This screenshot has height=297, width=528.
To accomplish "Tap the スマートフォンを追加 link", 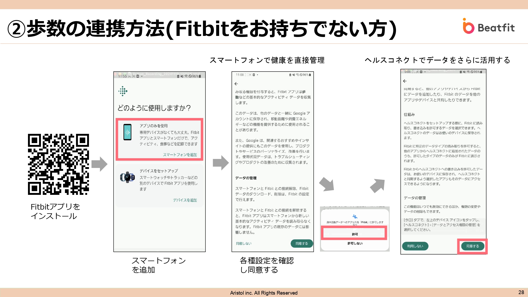I will click(180, 155).
